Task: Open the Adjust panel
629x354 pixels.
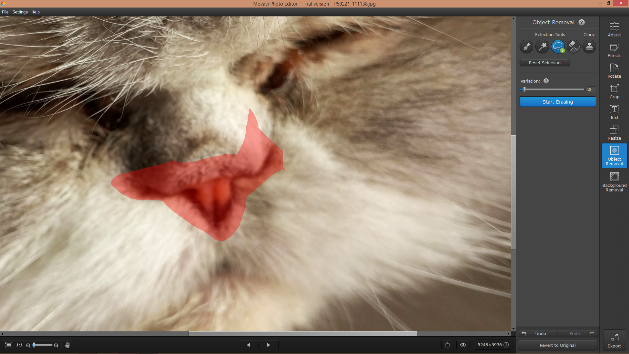Action: tap(614, 29)
